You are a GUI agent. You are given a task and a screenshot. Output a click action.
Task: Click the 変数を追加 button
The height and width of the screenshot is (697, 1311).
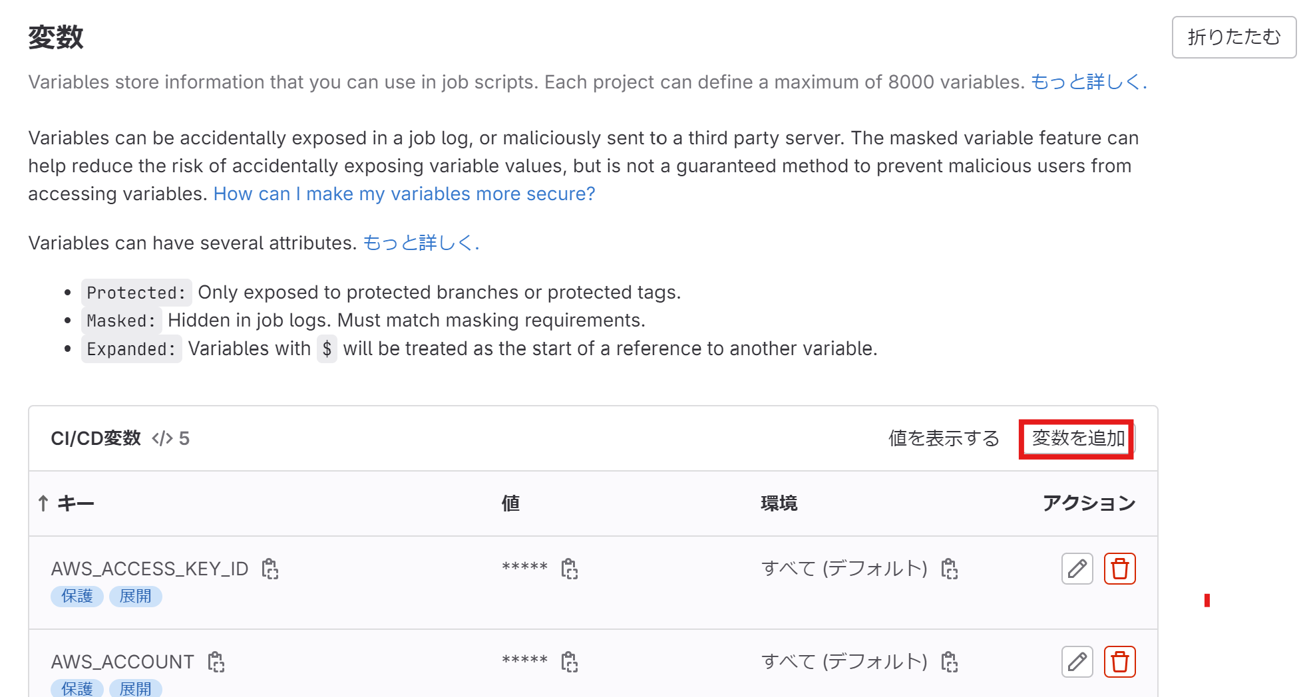coord(1078,438)
